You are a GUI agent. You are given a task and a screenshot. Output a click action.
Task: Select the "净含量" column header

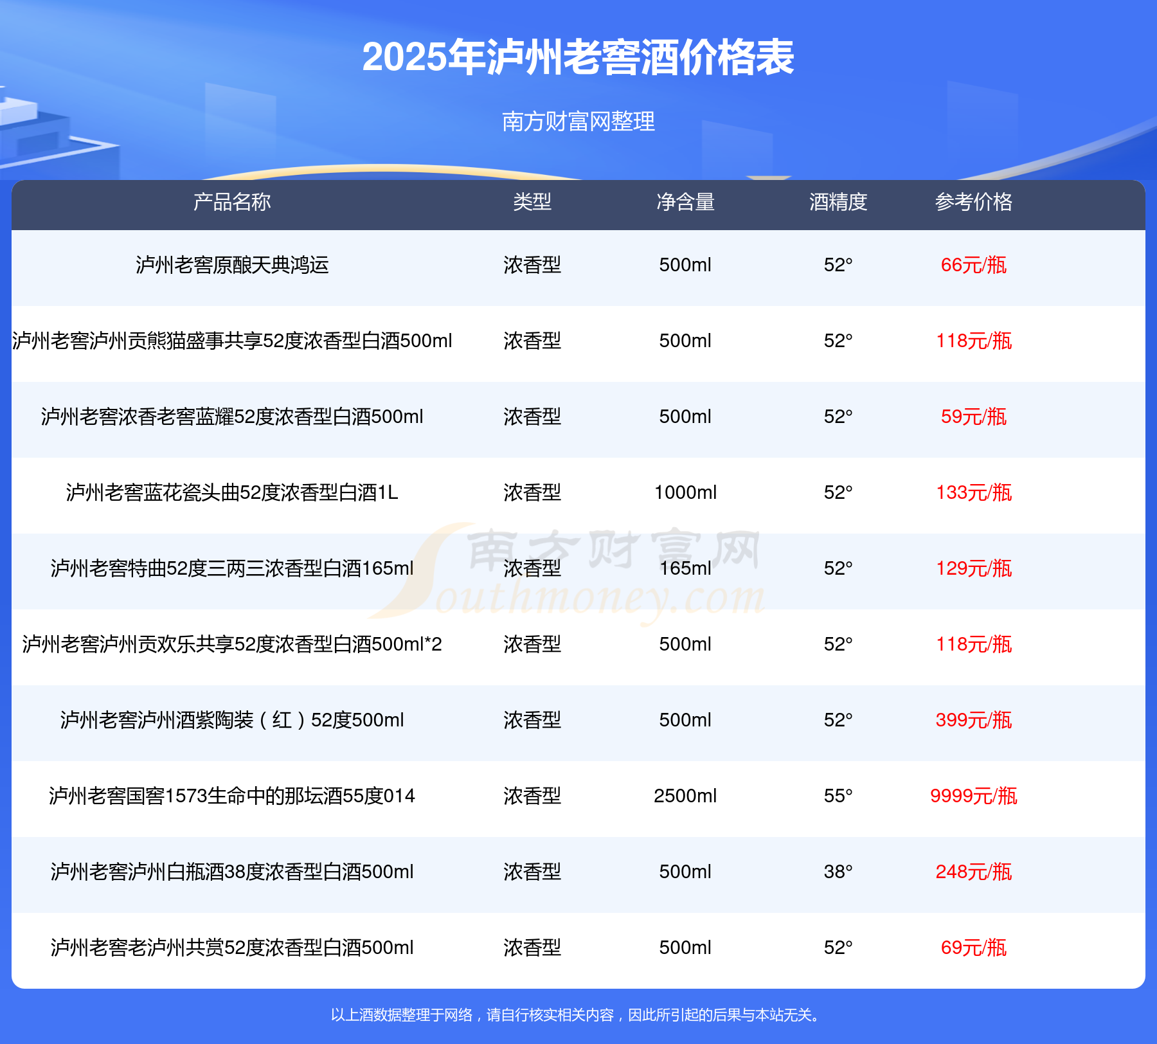coord(685,202)
